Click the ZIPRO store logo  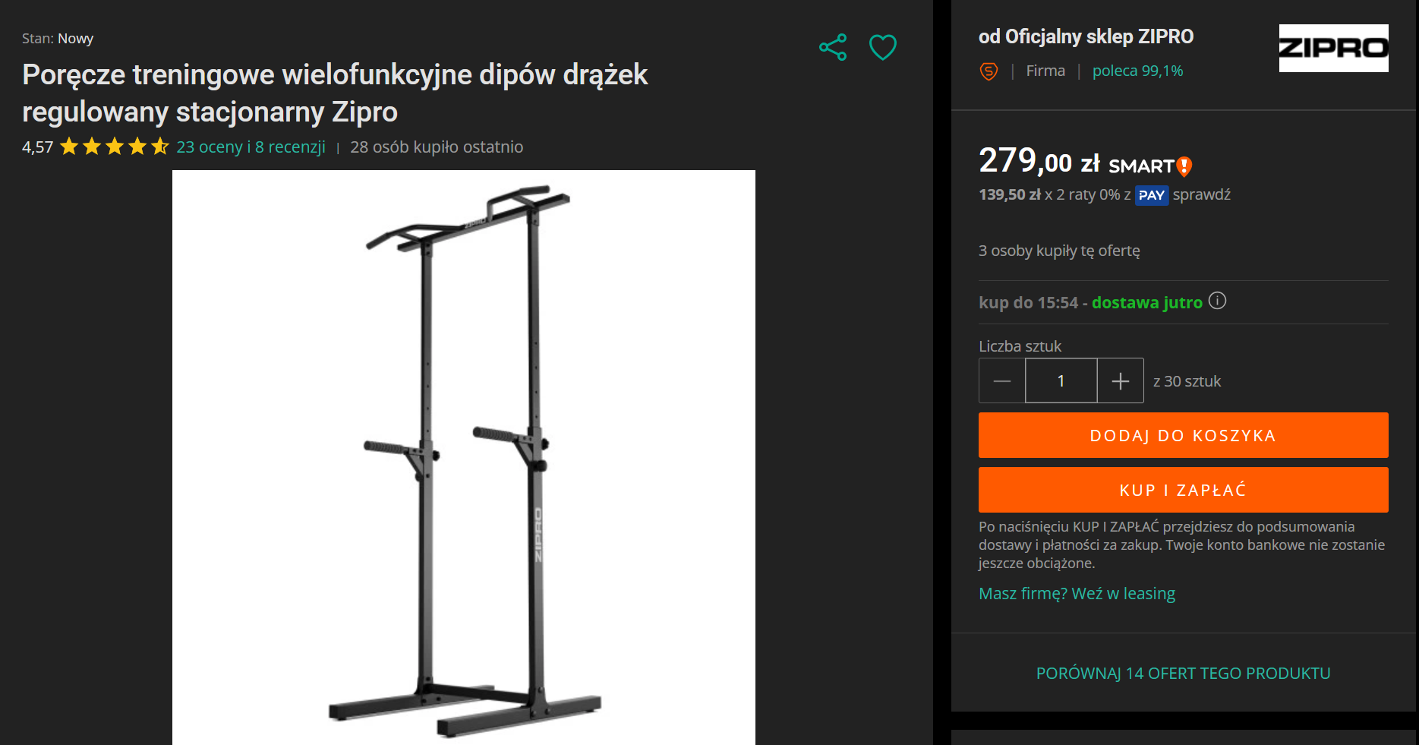[1333, 48]
